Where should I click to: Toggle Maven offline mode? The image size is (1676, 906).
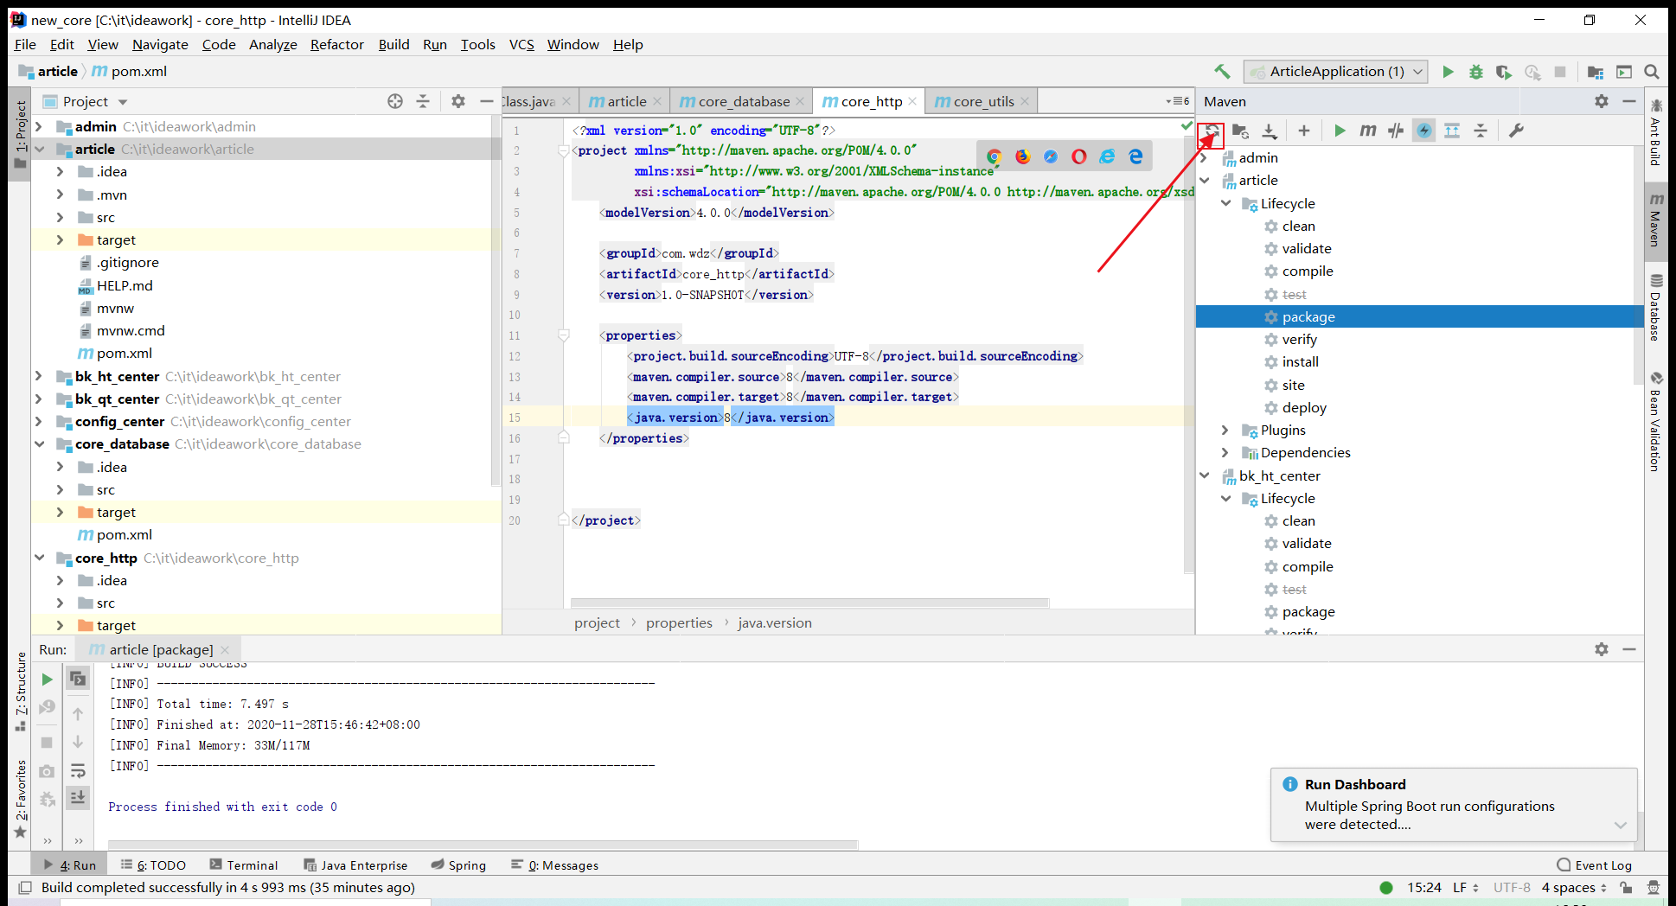(1396, 131)
